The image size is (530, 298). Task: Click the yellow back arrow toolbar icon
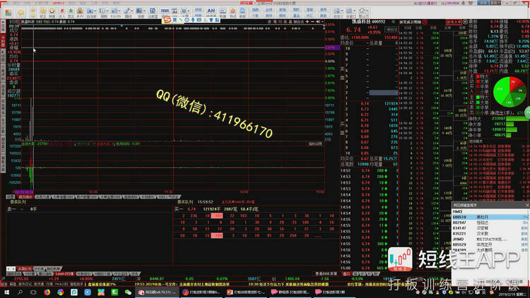click(x=21, y=13)
